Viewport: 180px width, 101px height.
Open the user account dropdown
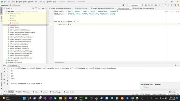coord(124,5)
